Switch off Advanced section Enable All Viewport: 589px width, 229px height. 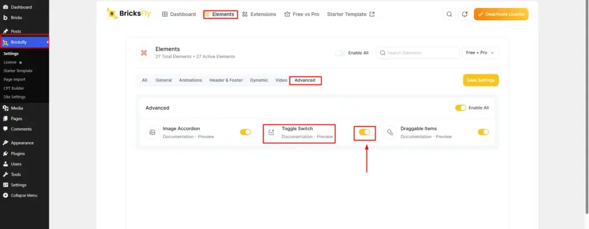click(x=461, y=108)
